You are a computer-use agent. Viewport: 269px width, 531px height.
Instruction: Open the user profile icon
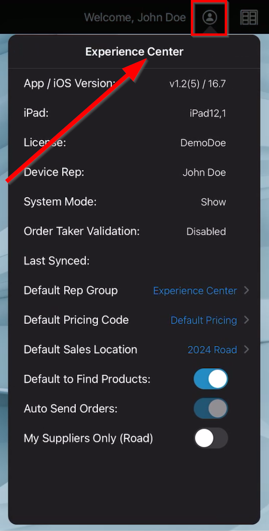tap(209, 17)
